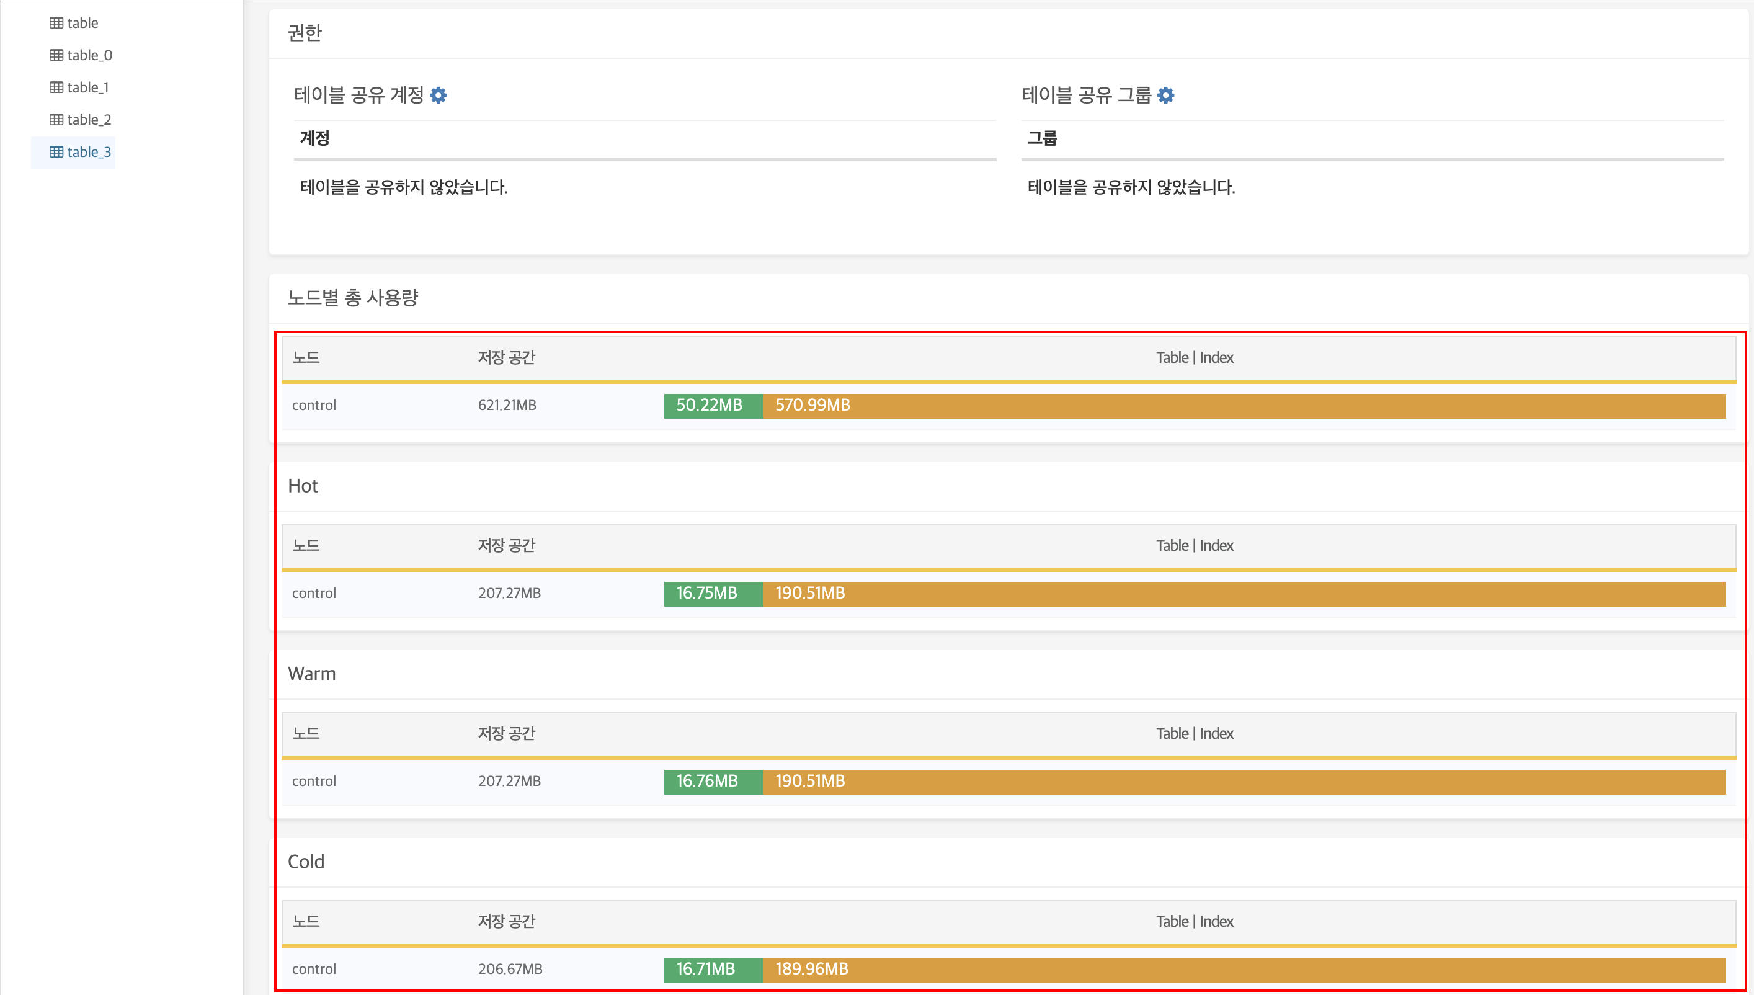1754x995 pixels.
Task: Select table_3 in the sidebar tree
Action: click(89, 152)
